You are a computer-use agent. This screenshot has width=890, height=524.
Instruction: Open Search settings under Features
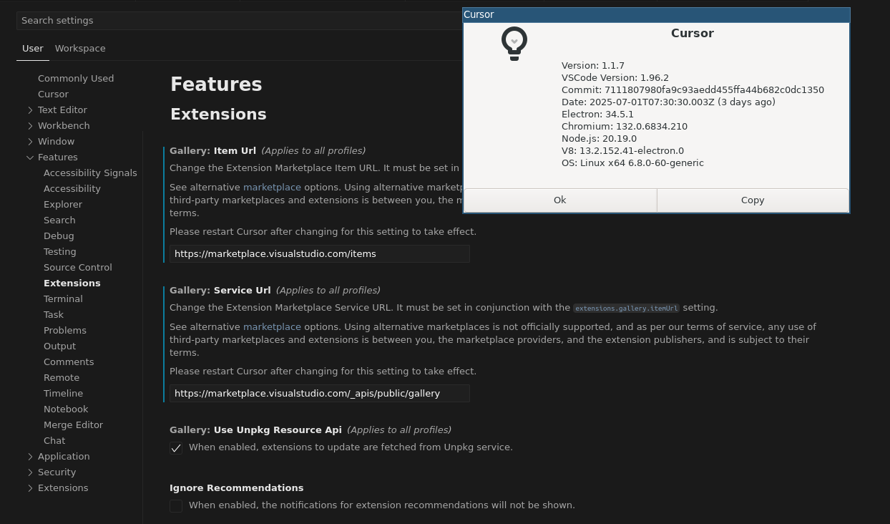[59, 220]
